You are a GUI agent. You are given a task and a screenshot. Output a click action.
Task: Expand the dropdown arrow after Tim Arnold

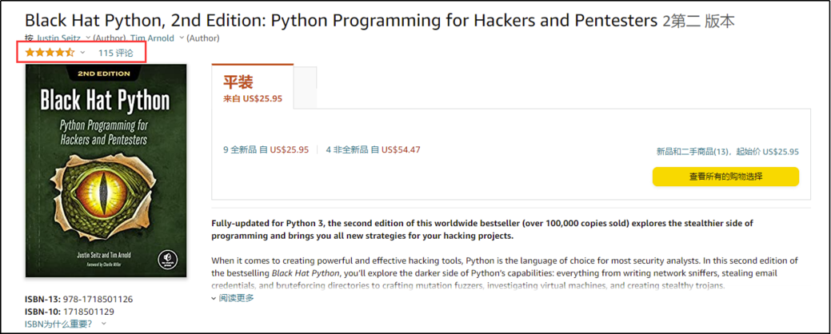coord(182,38)
